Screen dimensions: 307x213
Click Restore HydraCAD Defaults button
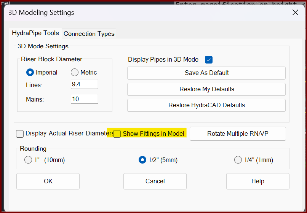click(206, 105)
